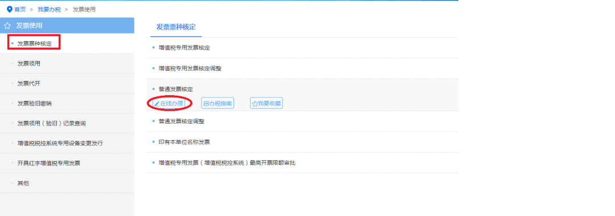Viewport: 615px width, 216px height.
Task: Select 其他 in the sidebar
Action: 23,183
